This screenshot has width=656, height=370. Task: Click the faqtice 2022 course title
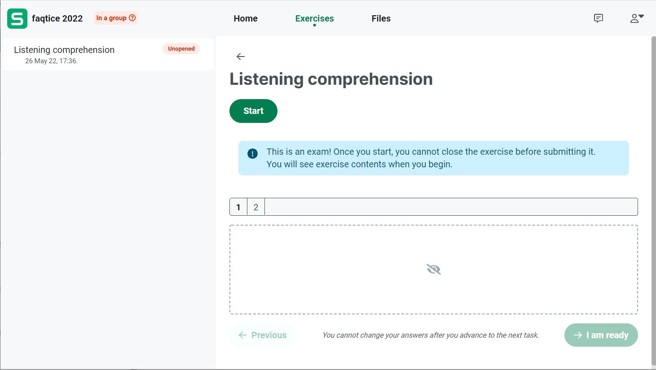(57, 18)
